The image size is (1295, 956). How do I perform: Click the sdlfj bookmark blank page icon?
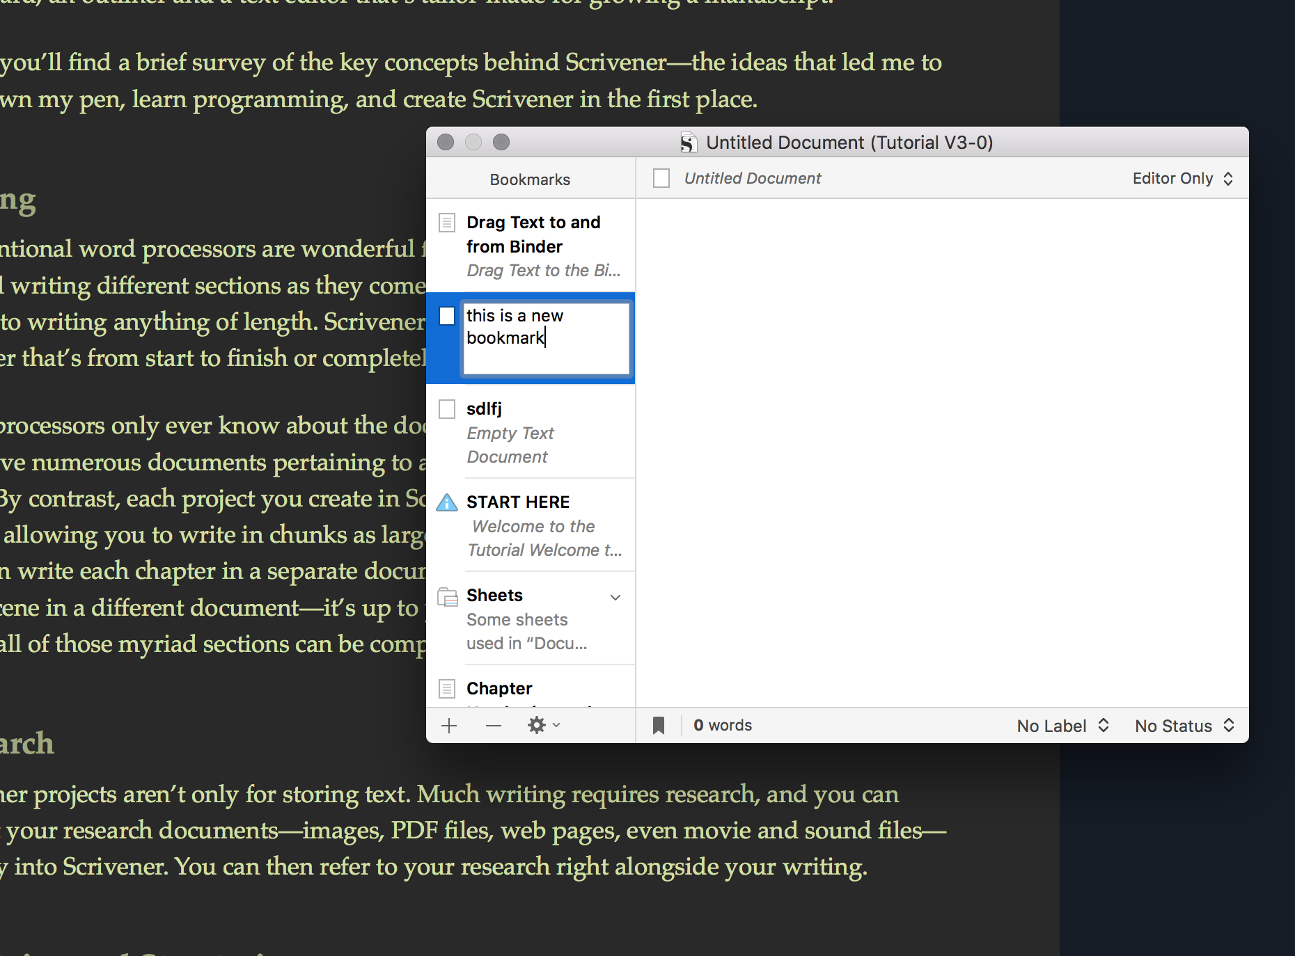(447, 409)
